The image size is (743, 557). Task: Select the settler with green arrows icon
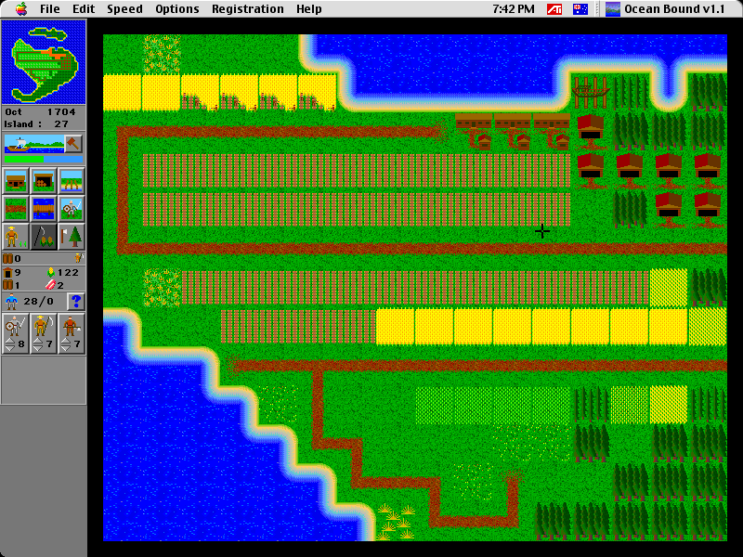point(16,237)
